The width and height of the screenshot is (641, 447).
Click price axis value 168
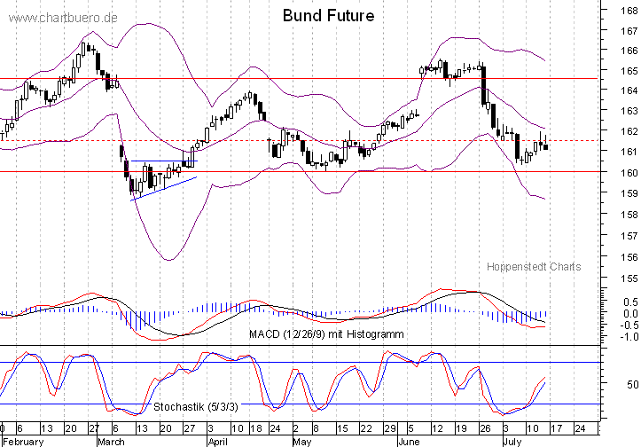tap(629, 11)
